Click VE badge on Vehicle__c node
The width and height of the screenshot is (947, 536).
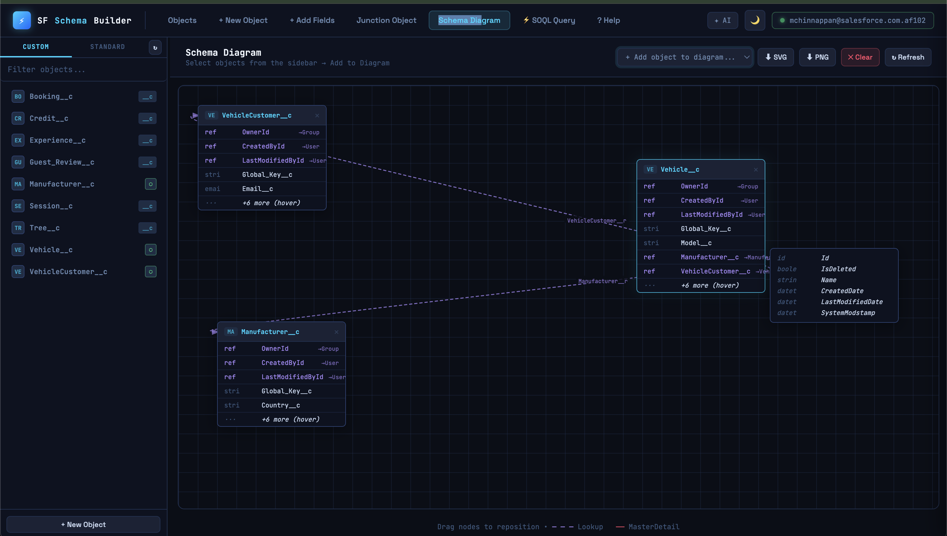[x=650, y=170]
